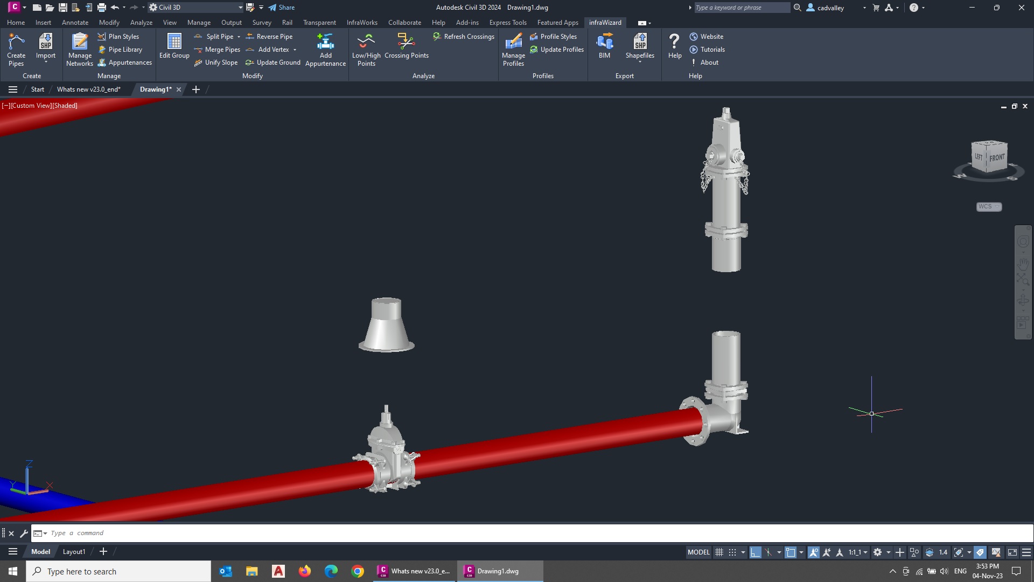
Task: Switch to Whats new v23.0_end drawing tab
Action: click(x=89, y=89)
